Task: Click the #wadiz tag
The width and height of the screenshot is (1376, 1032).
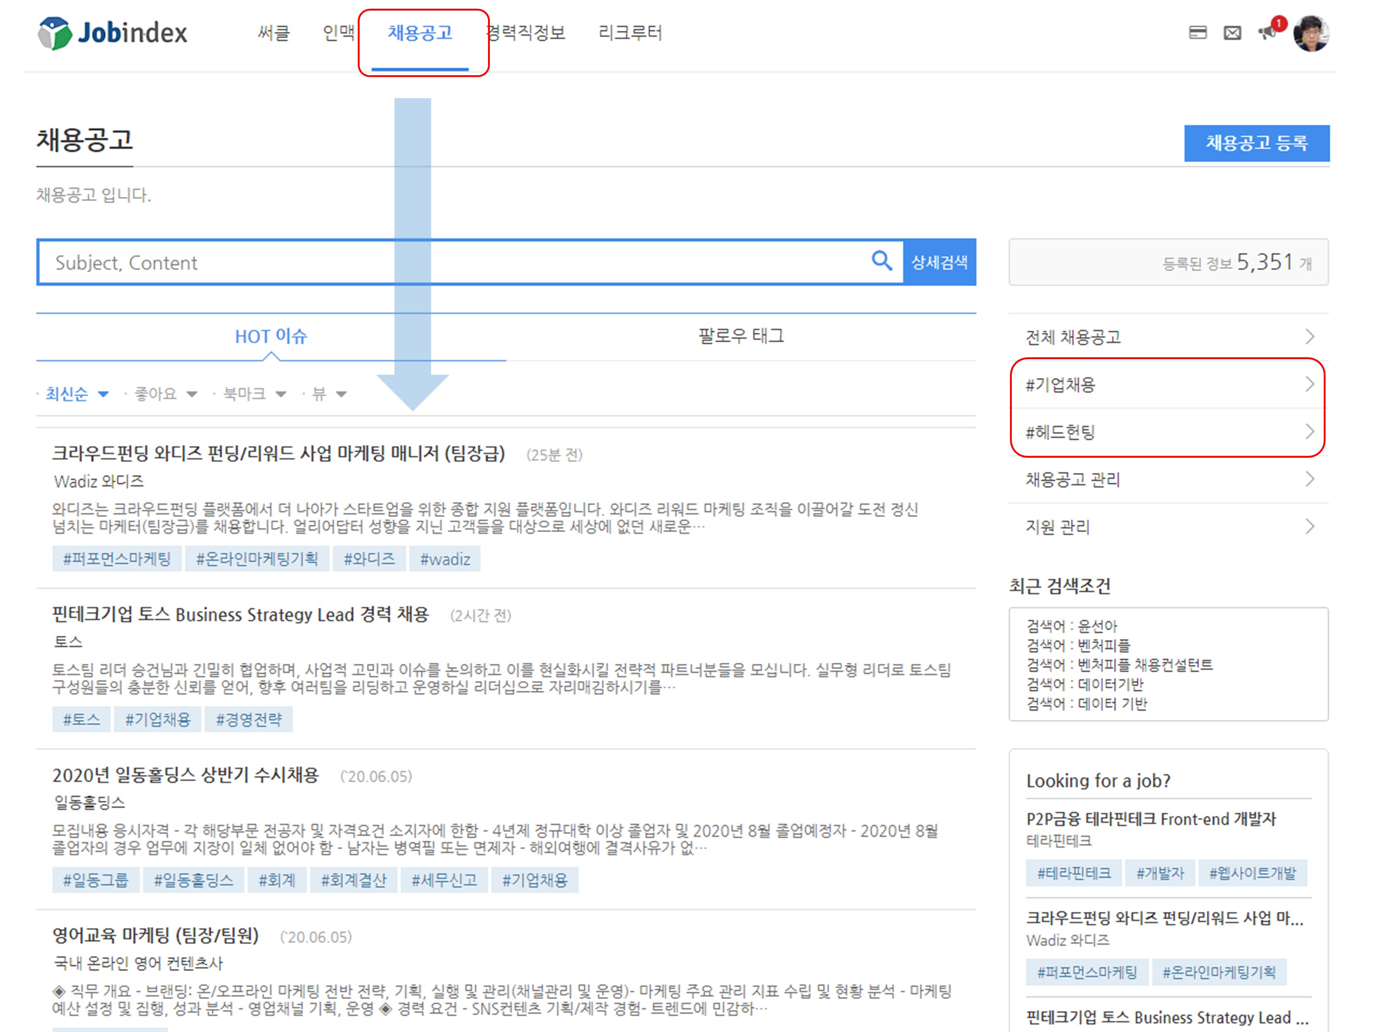Action: click(445, 559)
